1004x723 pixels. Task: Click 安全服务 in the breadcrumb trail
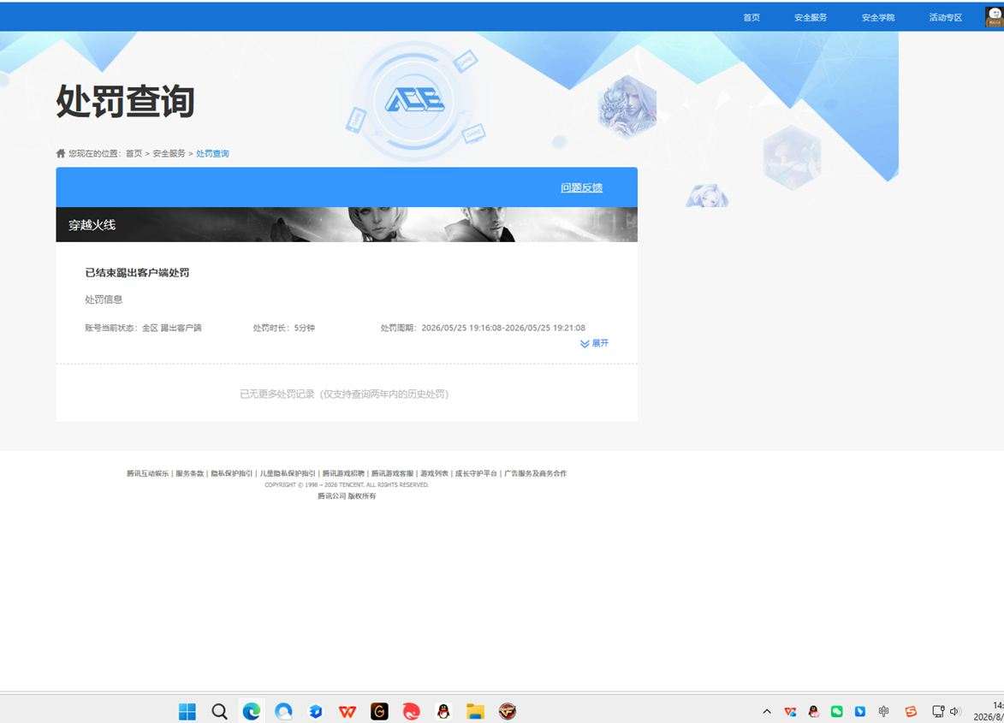(x=169, y=153)
